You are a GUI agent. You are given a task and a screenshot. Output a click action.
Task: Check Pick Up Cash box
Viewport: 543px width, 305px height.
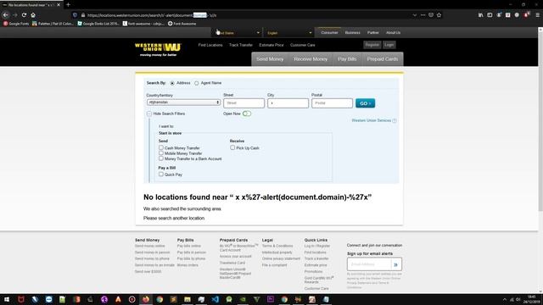tap(232, 147)
